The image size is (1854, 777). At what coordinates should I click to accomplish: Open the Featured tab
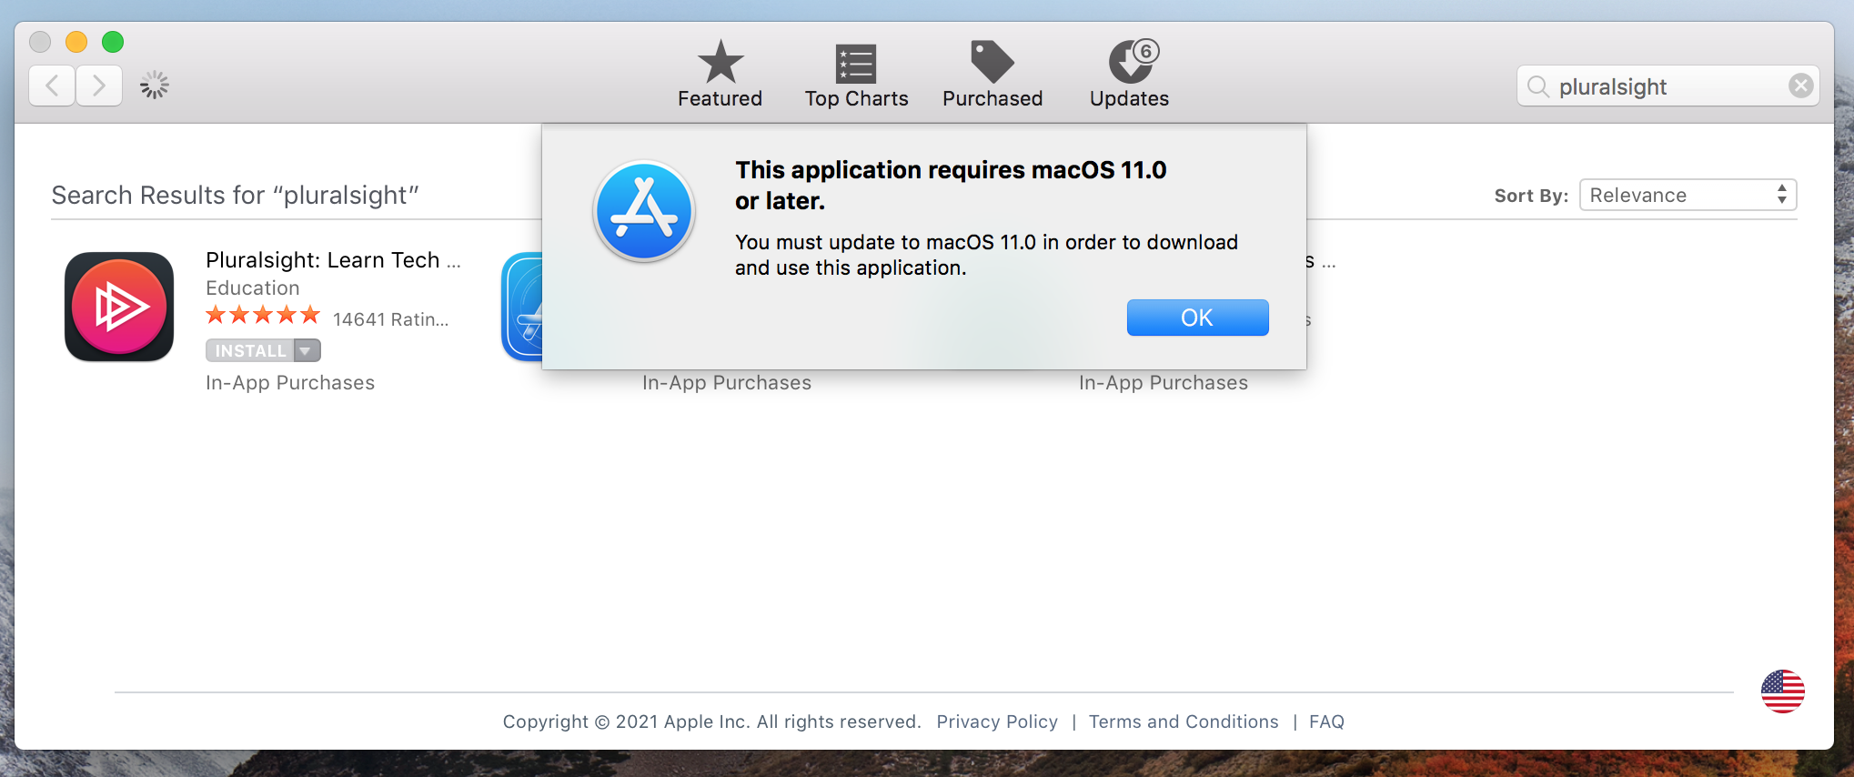click(x=720, y=75)
